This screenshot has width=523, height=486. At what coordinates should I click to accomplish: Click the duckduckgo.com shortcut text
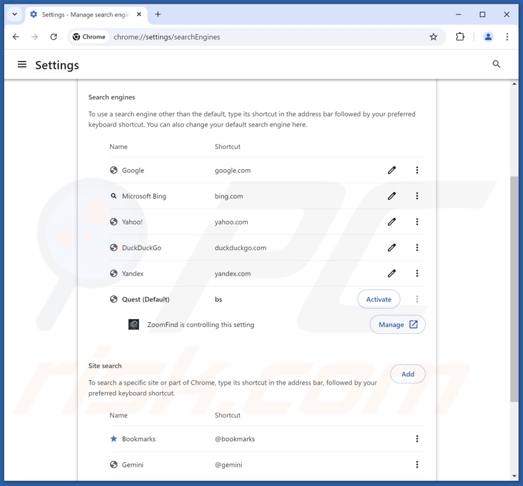tap(240, 248)
